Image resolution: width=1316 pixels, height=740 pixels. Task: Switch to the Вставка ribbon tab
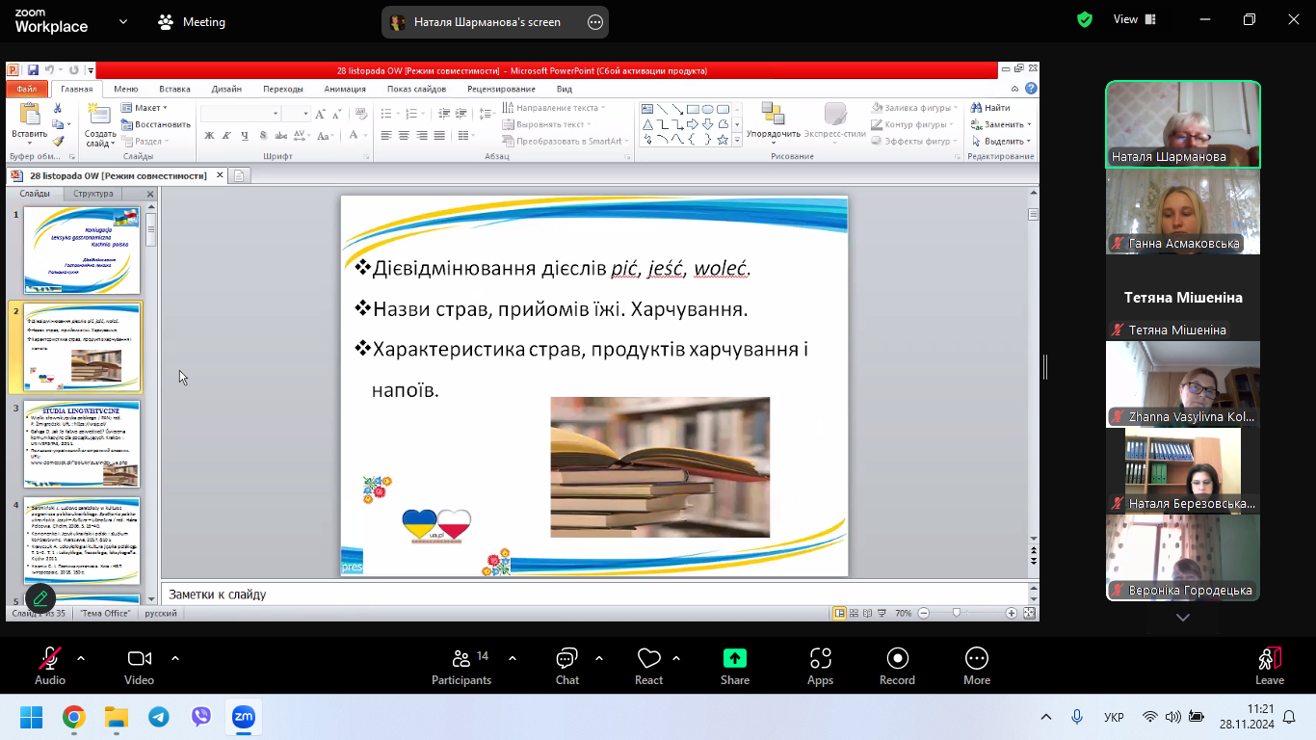tap(174, 89)
